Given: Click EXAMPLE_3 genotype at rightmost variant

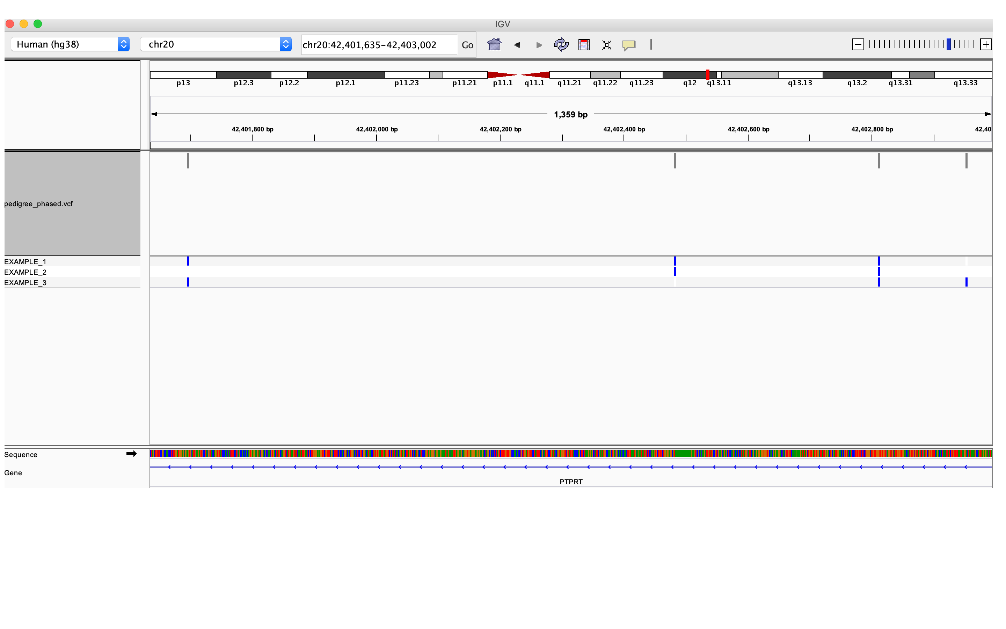Looking at the screenshot, I should (x=967, y=282).
